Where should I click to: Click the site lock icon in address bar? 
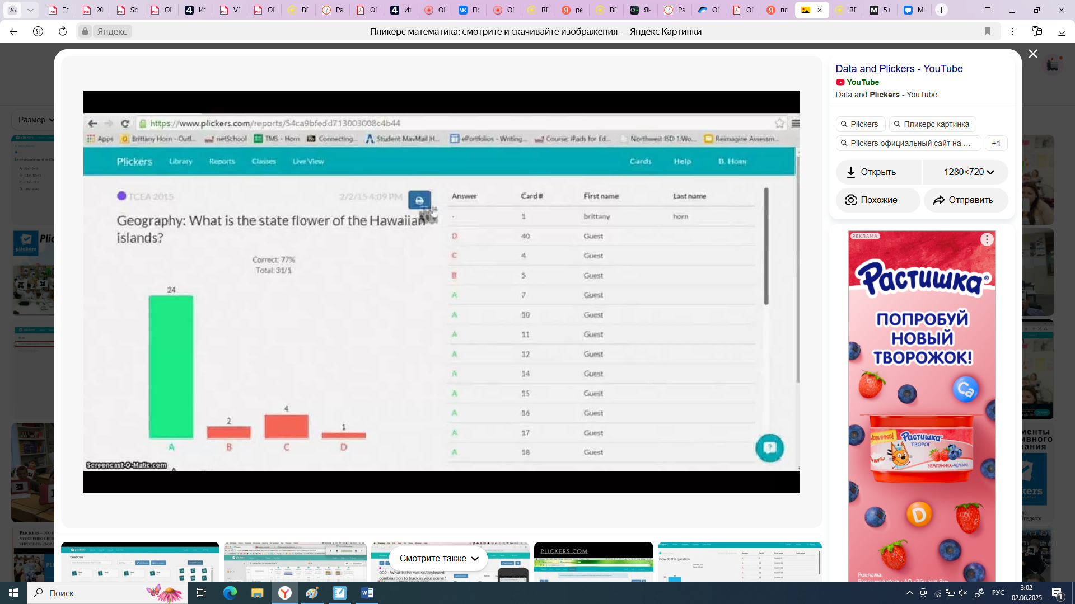pyautogui.click(x=85, y=31)
